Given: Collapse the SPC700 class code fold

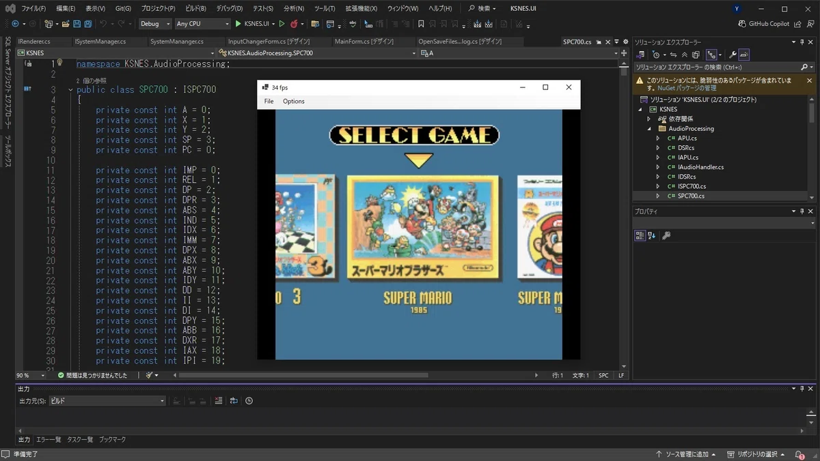Looking at the screenshot, I should (70, 90).
